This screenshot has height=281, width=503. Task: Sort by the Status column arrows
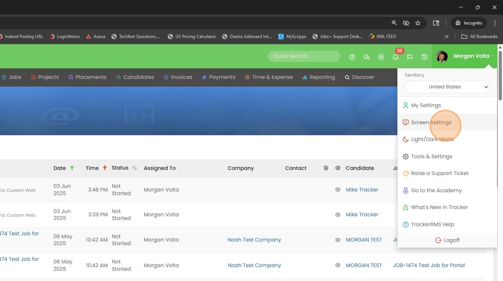[134, 168]
